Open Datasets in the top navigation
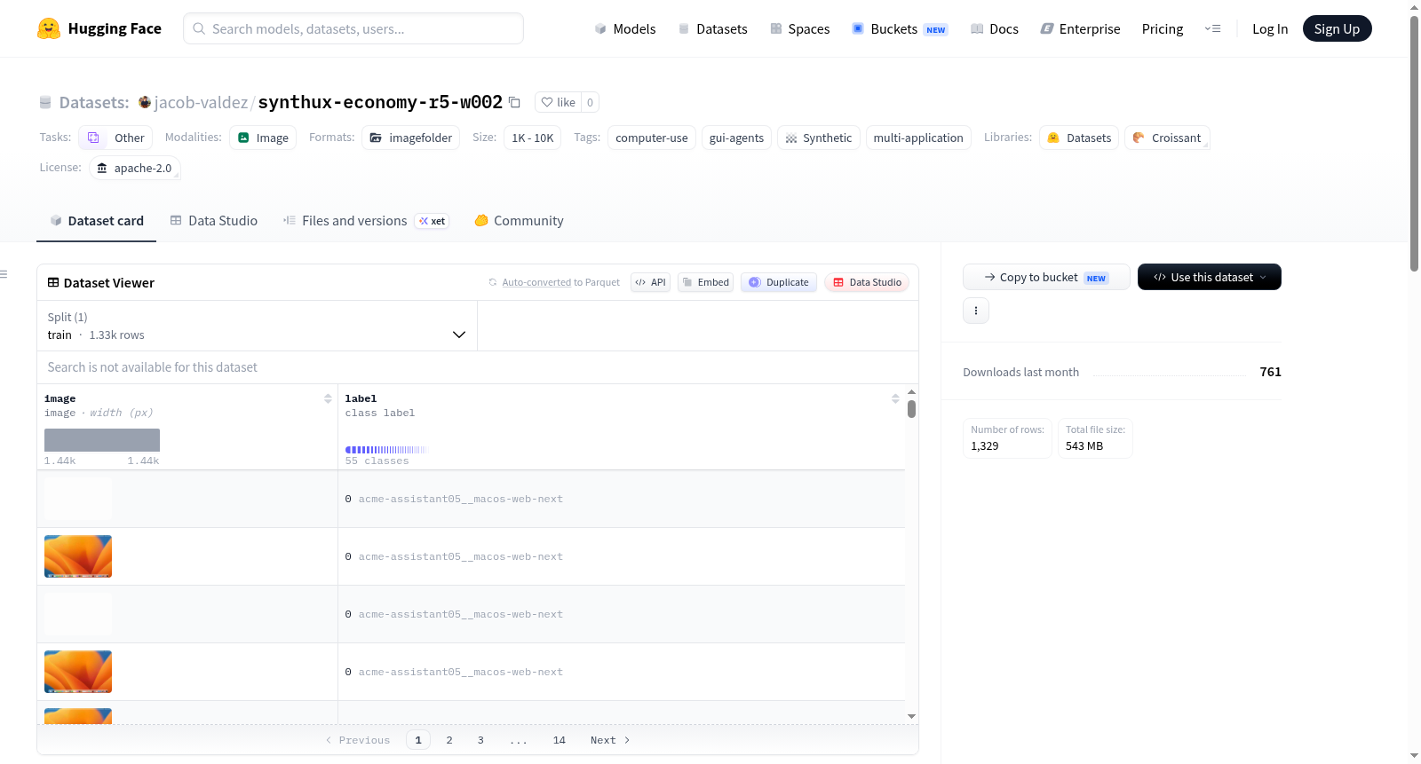1421x764 pixels. click(x=712, y=28)
